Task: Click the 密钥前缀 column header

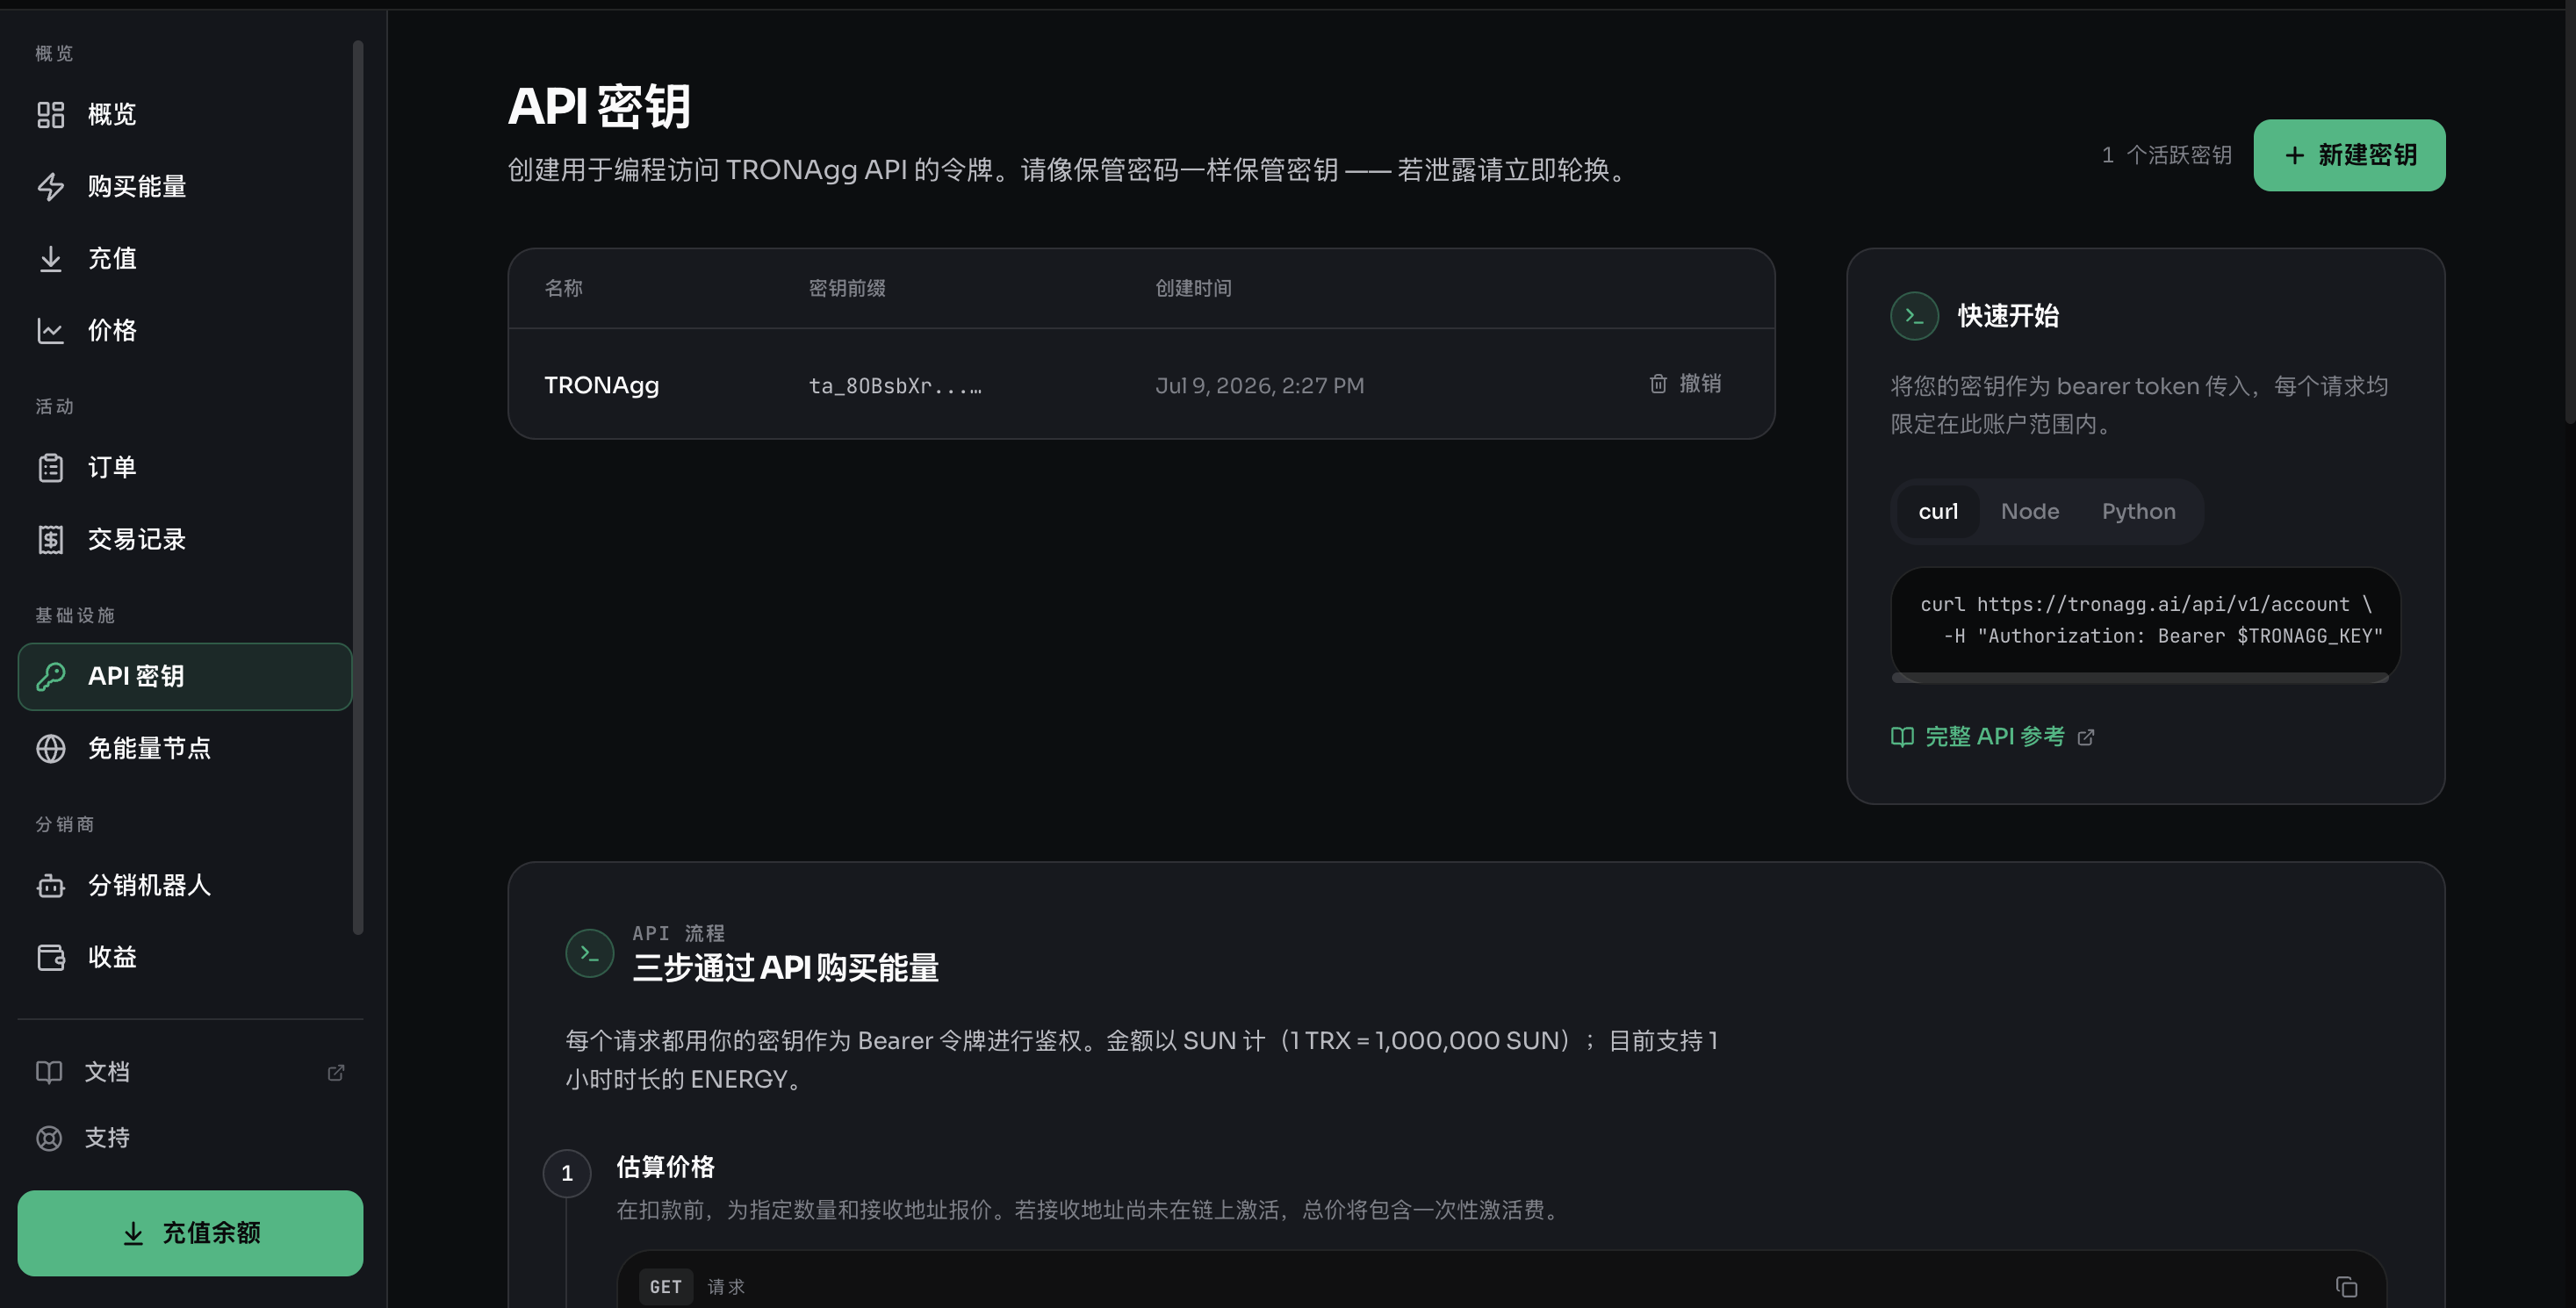Action: coord(846,288)
